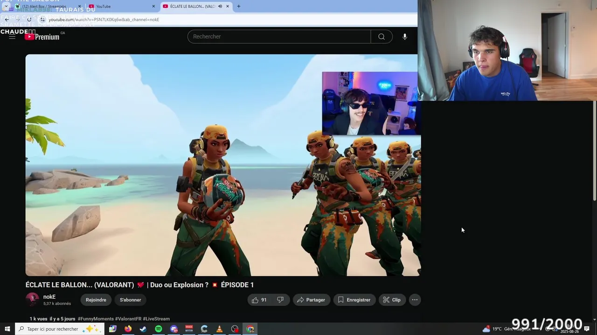Open Partager share dialog

312,300
